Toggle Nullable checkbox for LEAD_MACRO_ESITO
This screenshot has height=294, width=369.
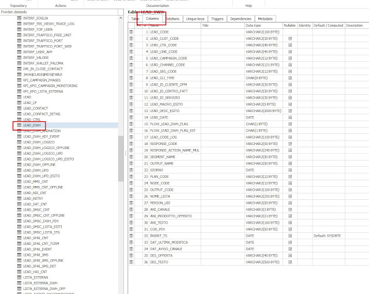click(x=290, y=104)
